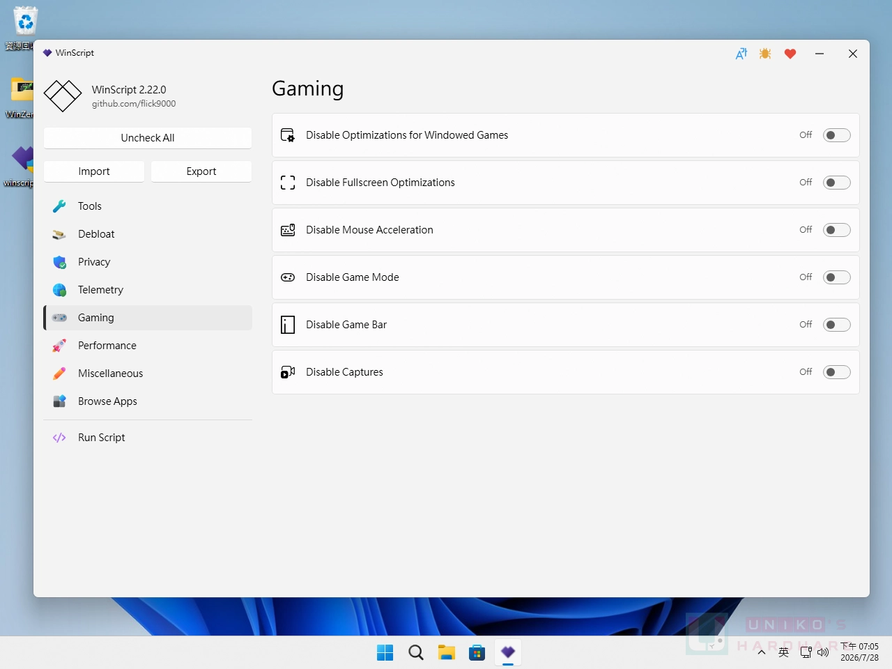Image resolution: width=892 pixels, height=669 pixels.
Task: Select the Gaming section
Action: click(148, 318)
